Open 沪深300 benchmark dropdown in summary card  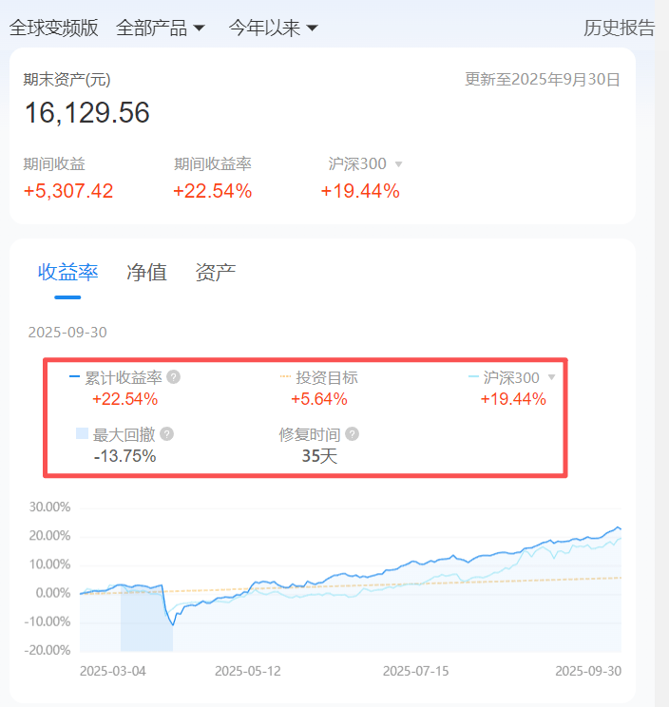point(398,164)
